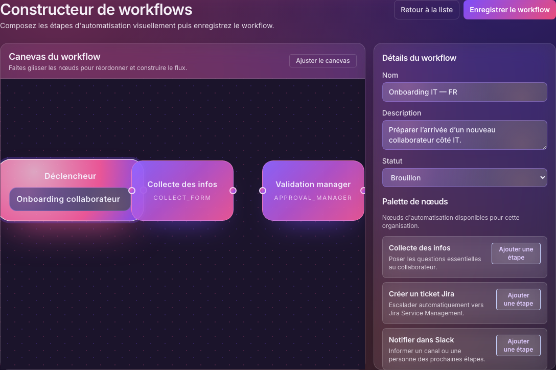Click the output connector on the Déclencheur node

coord(132,190)
